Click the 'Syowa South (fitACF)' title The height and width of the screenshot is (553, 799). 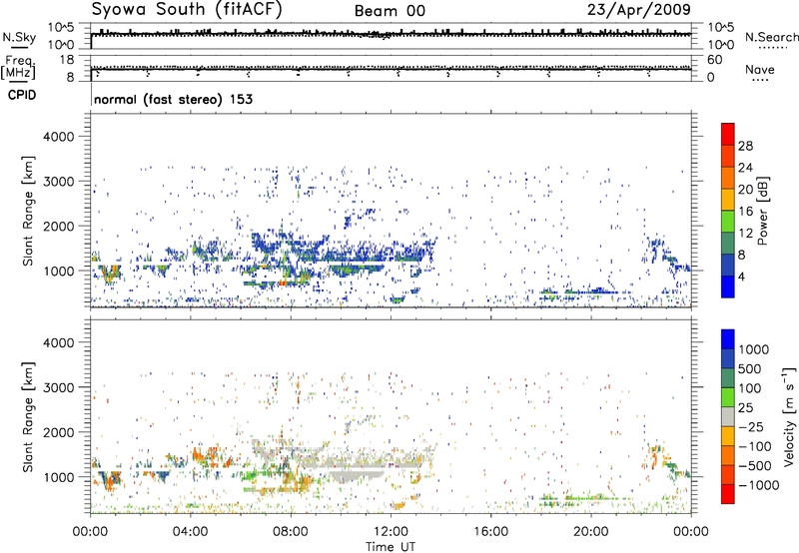pos(187,10)
